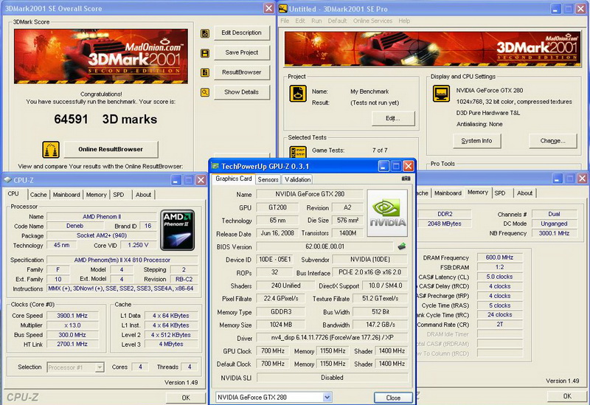Click the Driver version field in GPU-Z
Viewport: 590px width, 405px height.
point(332,338)
